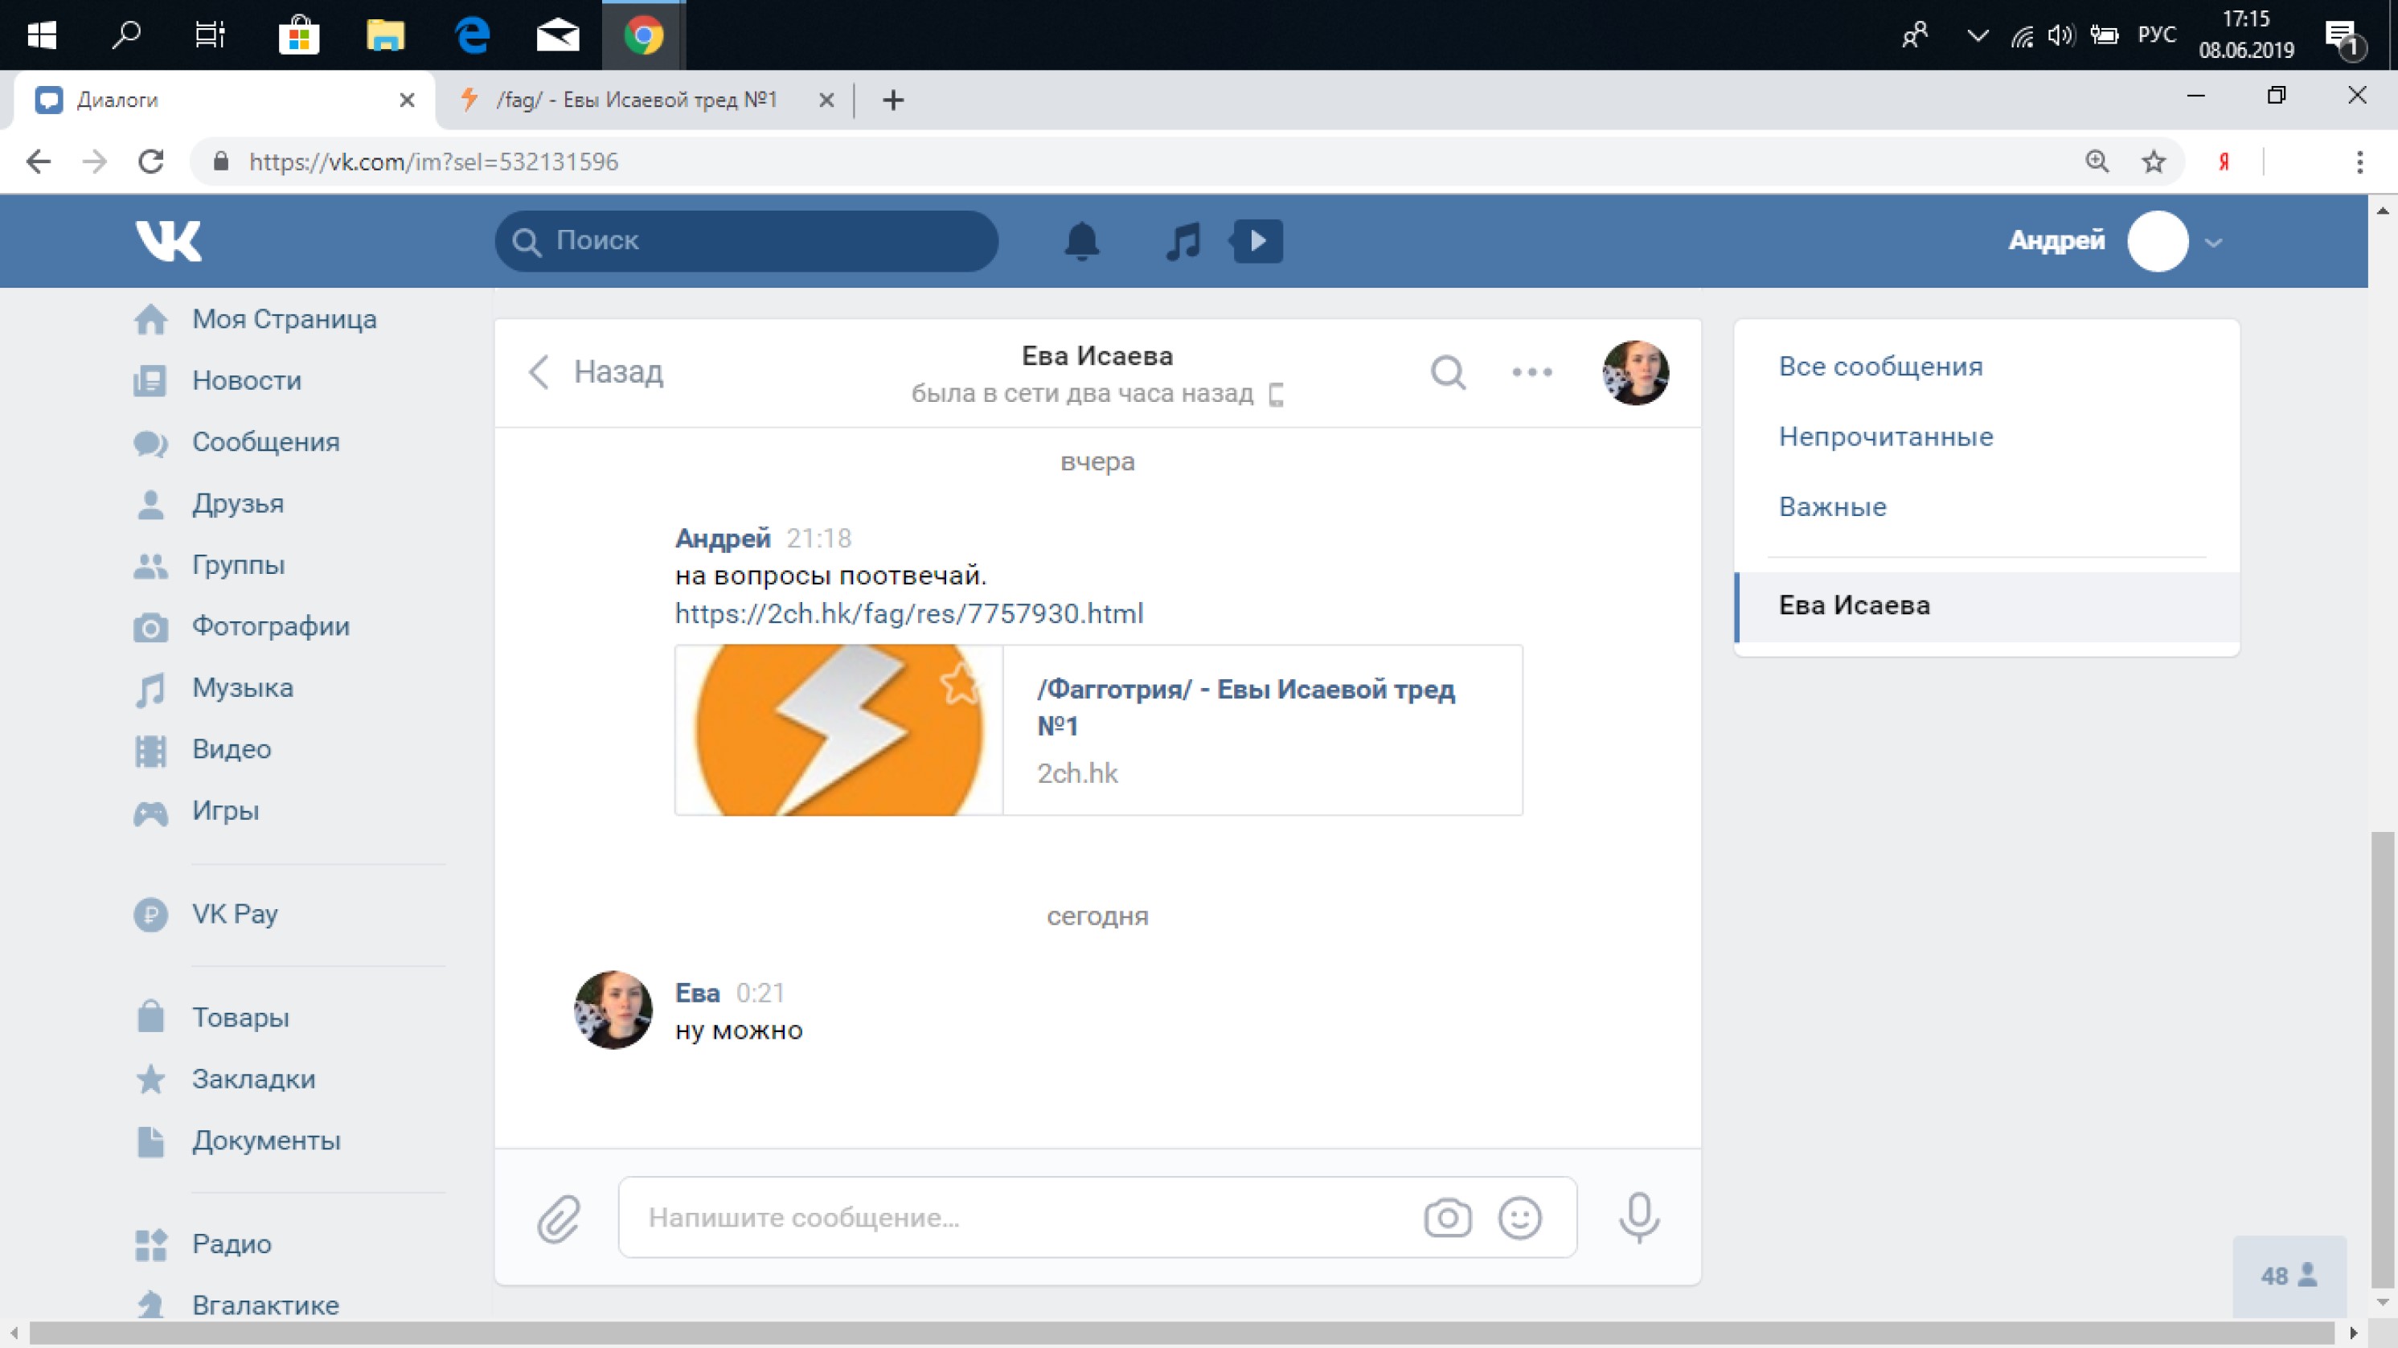Bookmark this page with the star icon
2398x1348 pixels.
pyautogui.click(x=2153, y=162)
